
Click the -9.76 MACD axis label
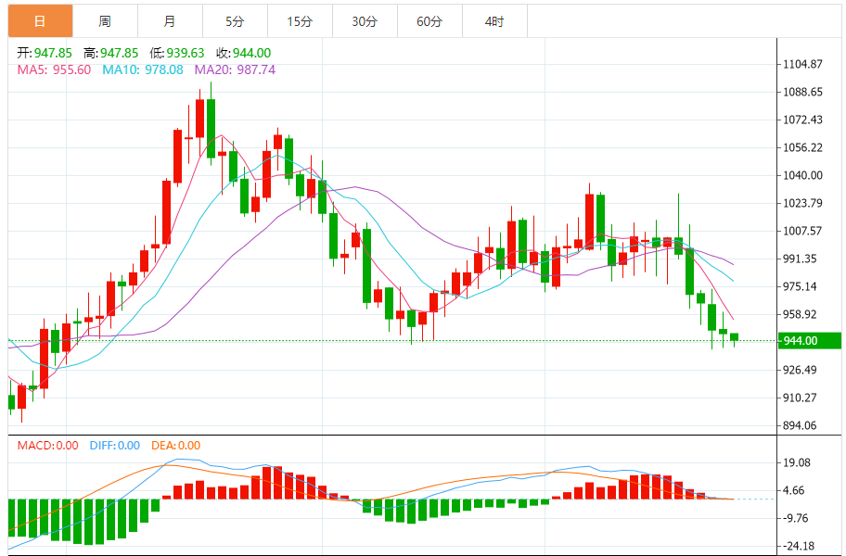pyautogui.click(x=795, y=518)
